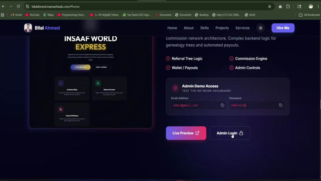The height and width of the screenshot is (181, 321).
Task: Open the Programming Hero bookmark
Action: pos(72,15)
